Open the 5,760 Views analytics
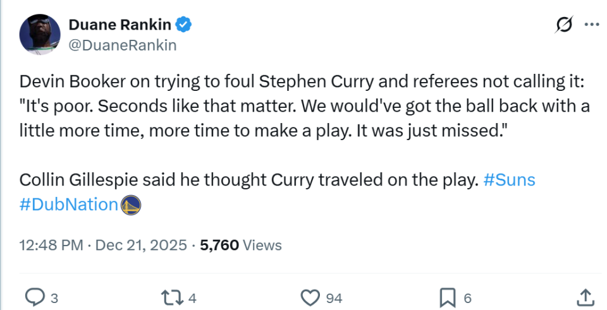 click(x=241, y=245)
